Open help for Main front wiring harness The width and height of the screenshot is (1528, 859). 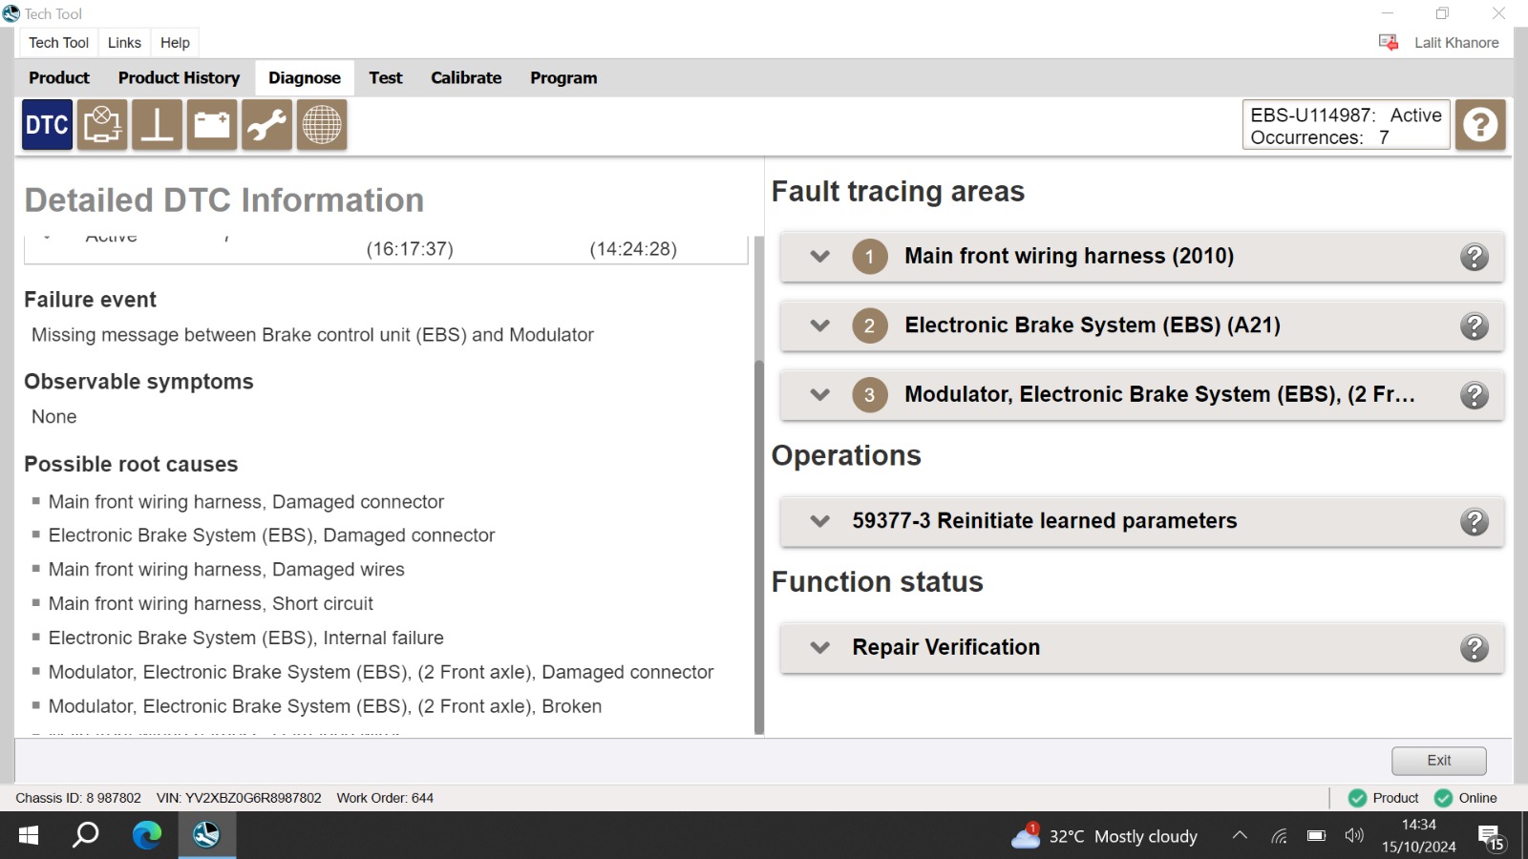coord(1475,257)
